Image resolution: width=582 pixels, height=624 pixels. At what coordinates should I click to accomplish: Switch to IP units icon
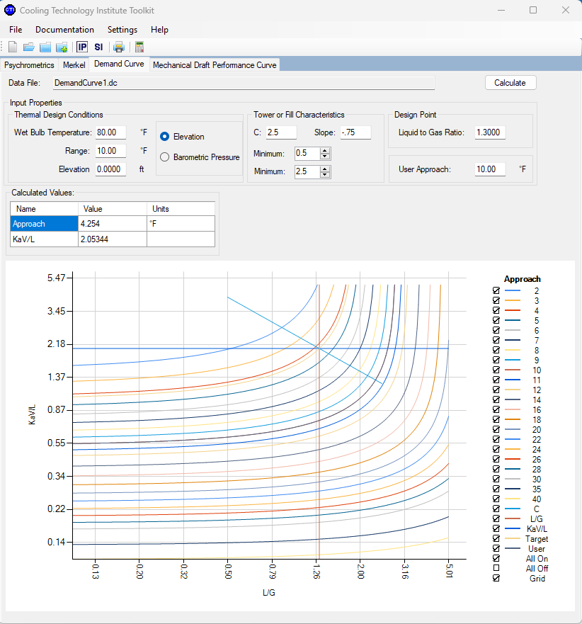pos(82,47)
